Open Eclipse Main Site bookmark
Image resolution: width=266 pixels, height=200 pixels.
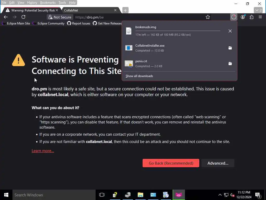(16, 23)
